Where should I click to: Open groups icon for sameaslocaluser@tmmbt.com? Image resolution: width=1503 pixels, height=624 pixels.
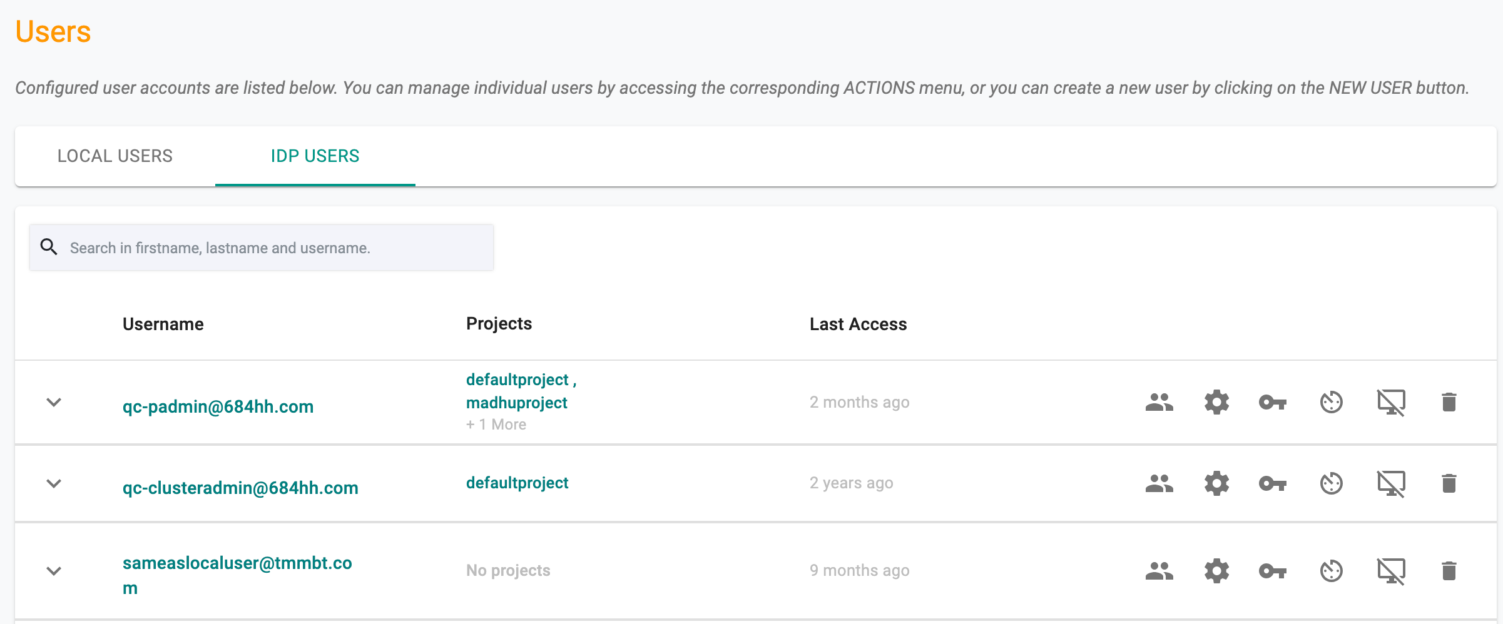point(1159,571)
